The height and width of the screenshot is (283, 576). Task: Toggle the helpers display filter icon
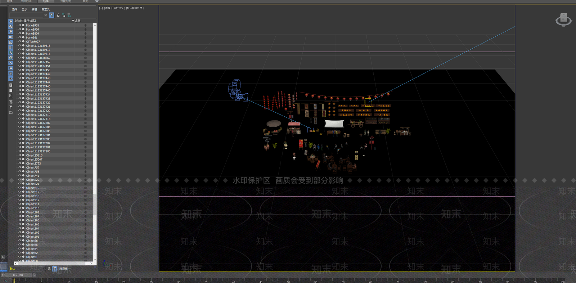11,42
